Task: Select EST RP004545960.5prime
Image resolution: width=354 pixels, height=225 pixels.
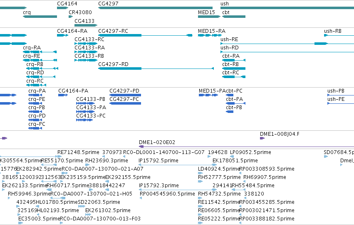Action: click(x=141, y=198)
